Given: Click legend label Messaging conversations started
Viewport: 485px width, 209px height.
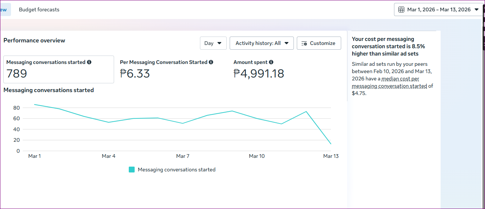Looking at the screenshot, I should pos(176,170).
